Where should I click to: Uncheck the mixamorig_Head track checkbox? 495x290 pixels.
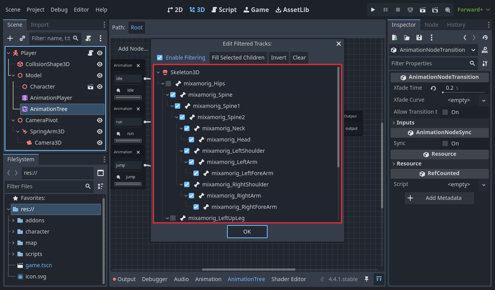(191, 140)
